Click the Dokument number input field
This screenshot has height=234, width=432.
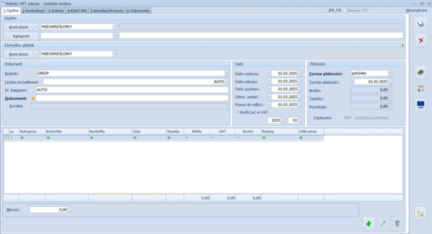tap(132, 98)
